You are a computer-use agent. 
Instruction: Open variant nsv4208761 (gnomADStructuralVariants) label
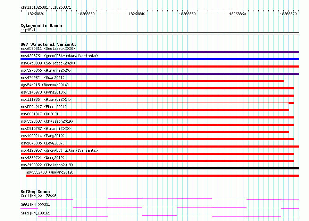point(59,56)
